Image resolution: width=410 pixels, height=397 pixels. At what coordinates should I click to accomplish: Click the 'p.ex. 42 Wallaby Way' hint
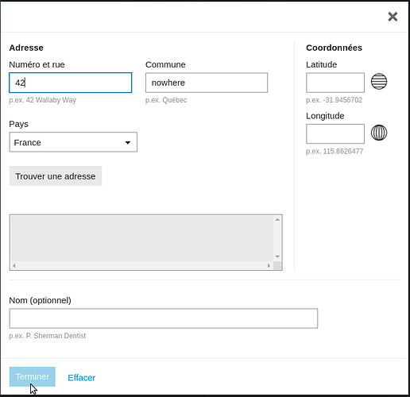click(43, 100)
